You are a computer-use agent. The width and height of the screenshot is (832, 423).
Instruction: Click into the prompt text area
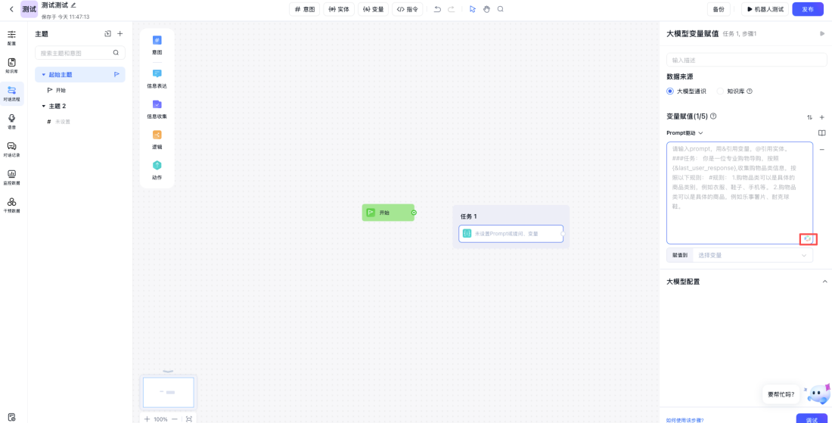click(740, 193)
